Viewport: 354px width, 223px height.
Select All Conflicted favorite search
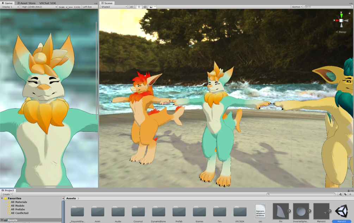click(20, 213)
